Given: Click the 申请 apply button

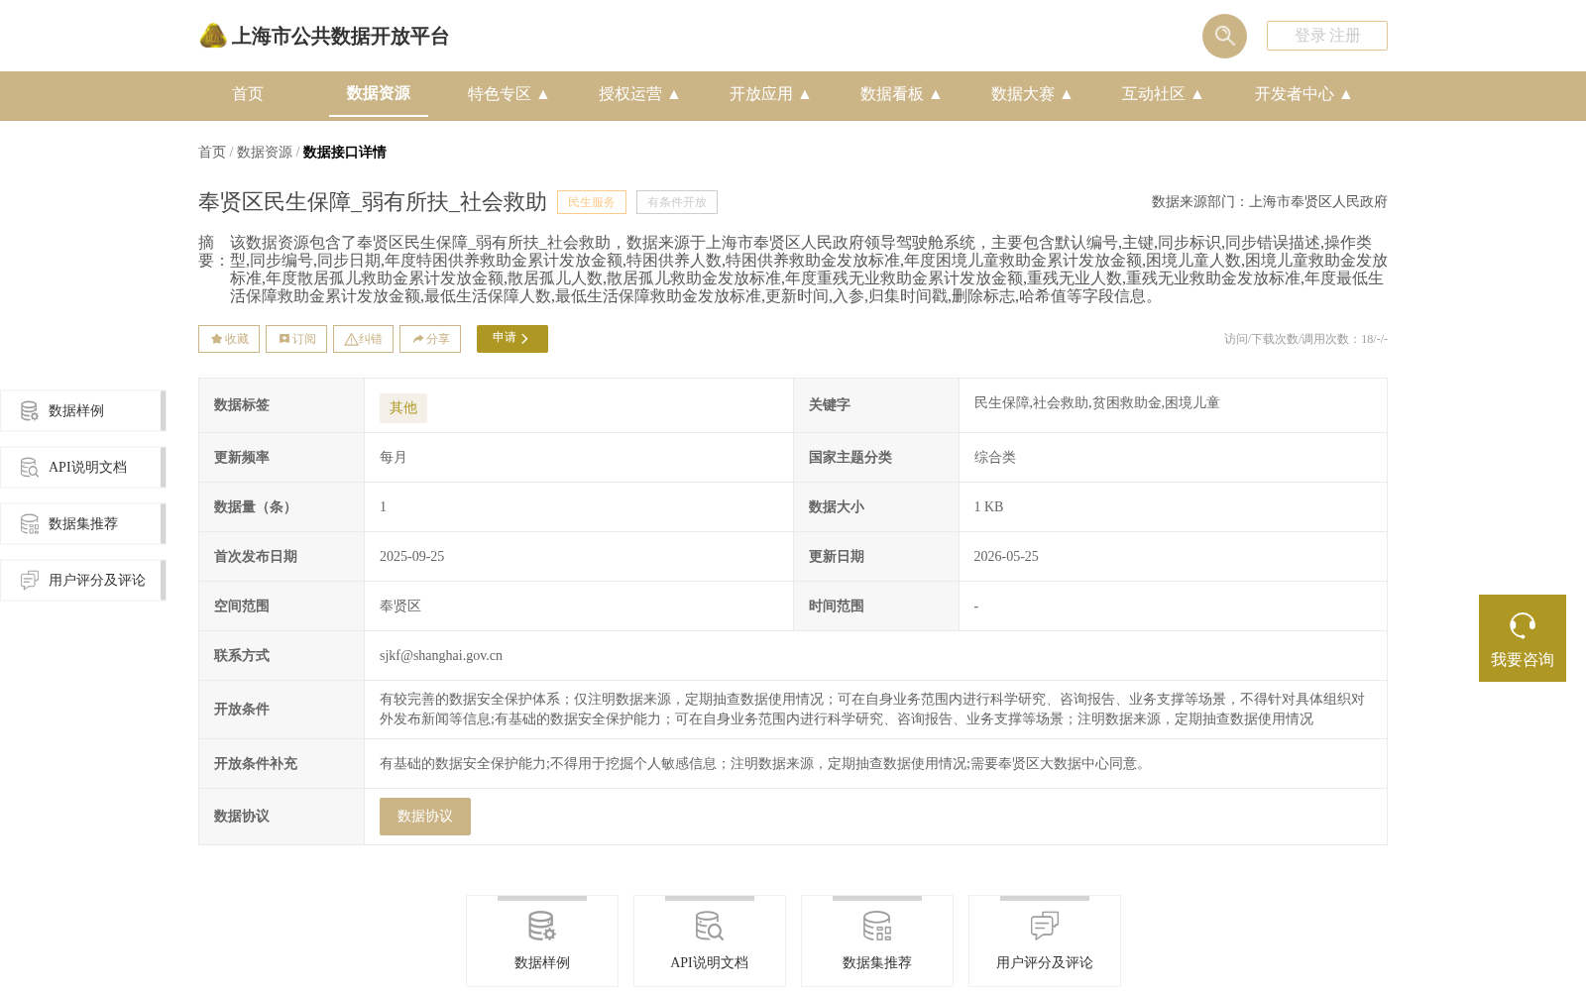Looking at the screenshot, I should coord(512,339).
